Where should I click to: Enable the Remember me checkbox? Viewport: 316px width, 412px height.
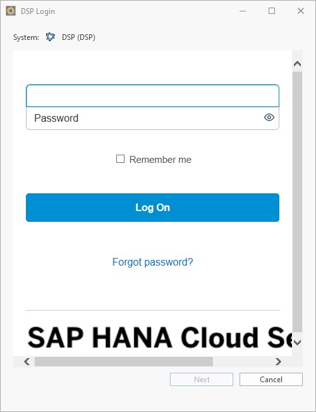tap(120, 159)
